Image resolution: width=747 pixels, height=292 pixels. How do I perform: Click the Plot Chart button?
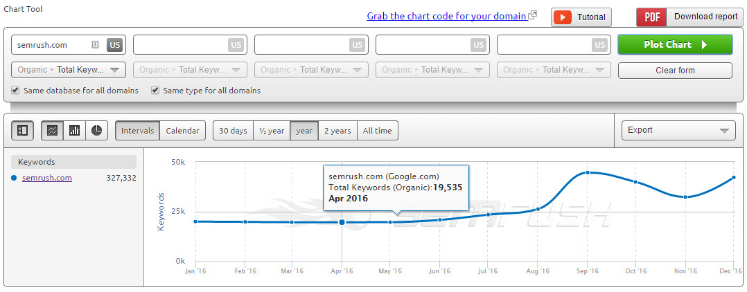[x=675, y=45]
